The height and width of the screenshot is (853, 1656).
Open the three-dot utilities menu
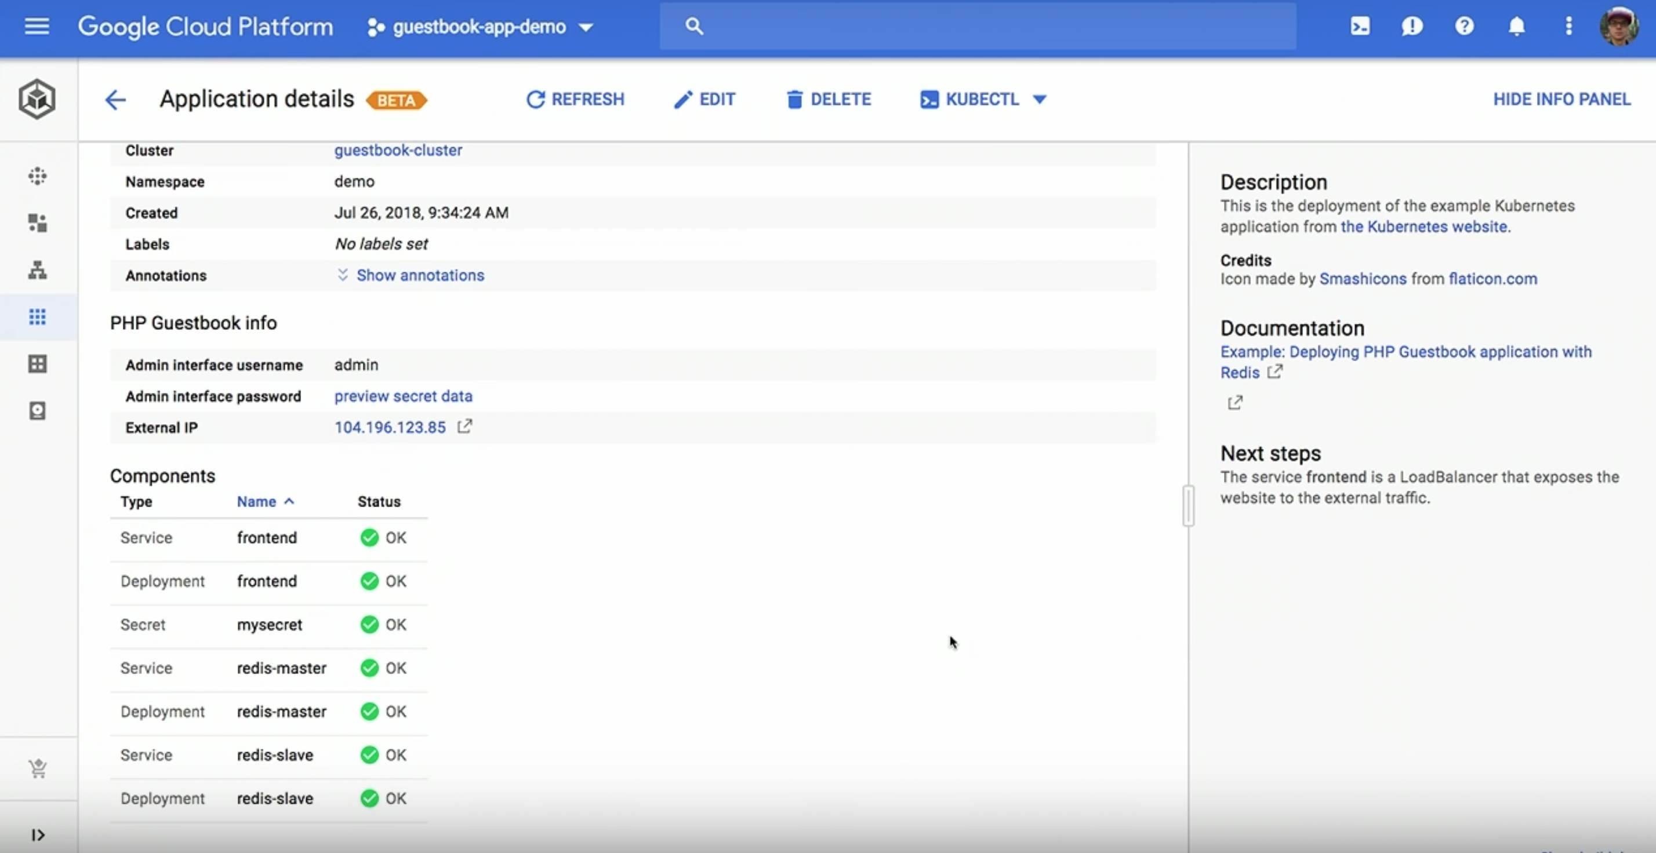tap(1568, 26)
